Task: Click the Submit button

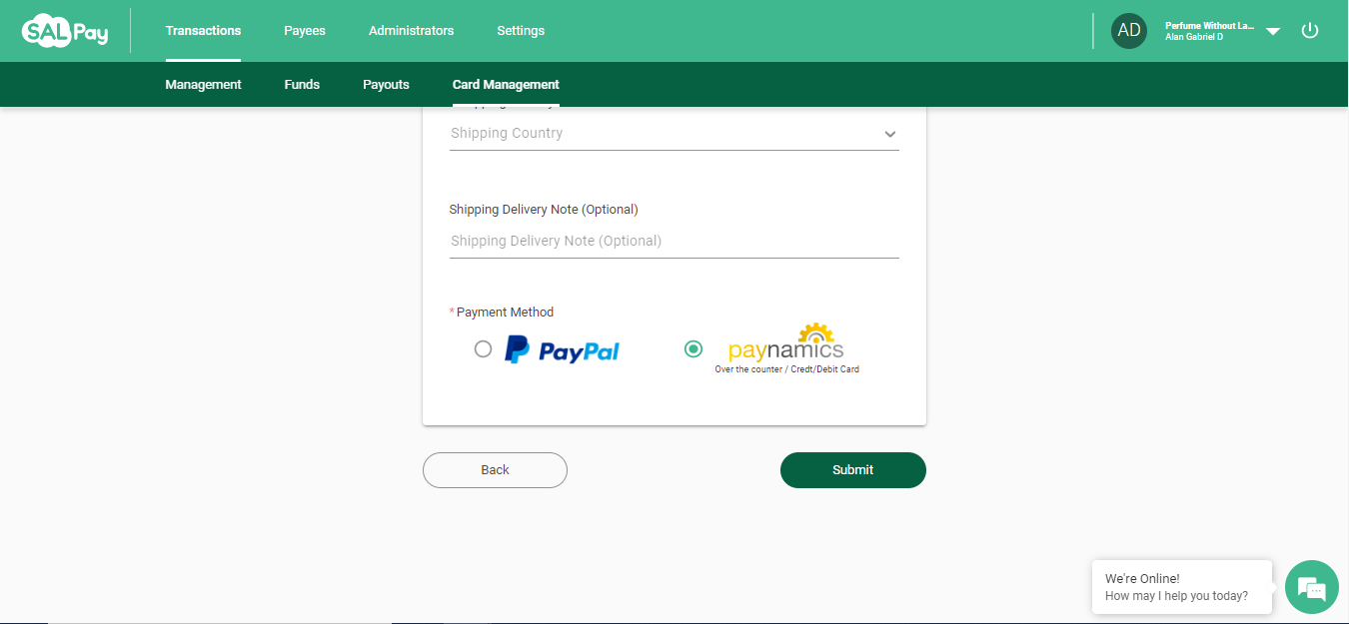Action: pyautogui.click(x=853, y=470)
